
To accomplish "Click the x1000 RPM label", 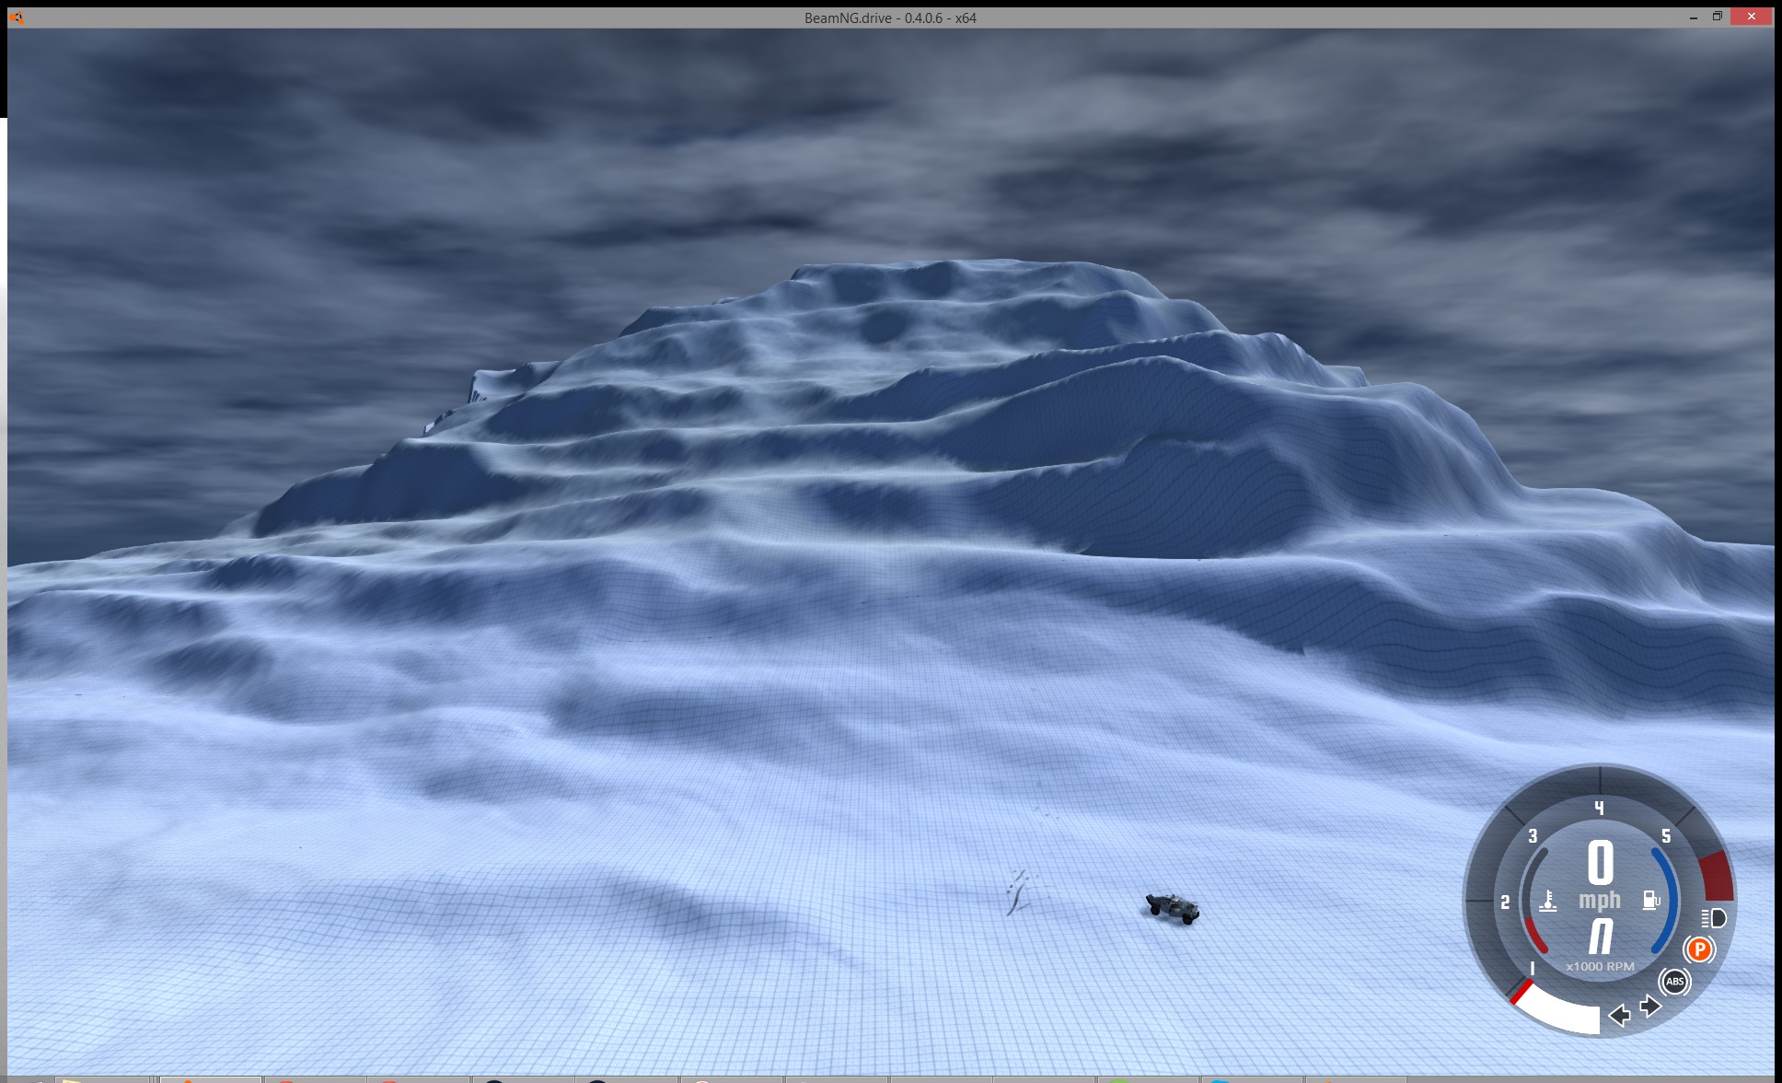I will point(1601,966).
